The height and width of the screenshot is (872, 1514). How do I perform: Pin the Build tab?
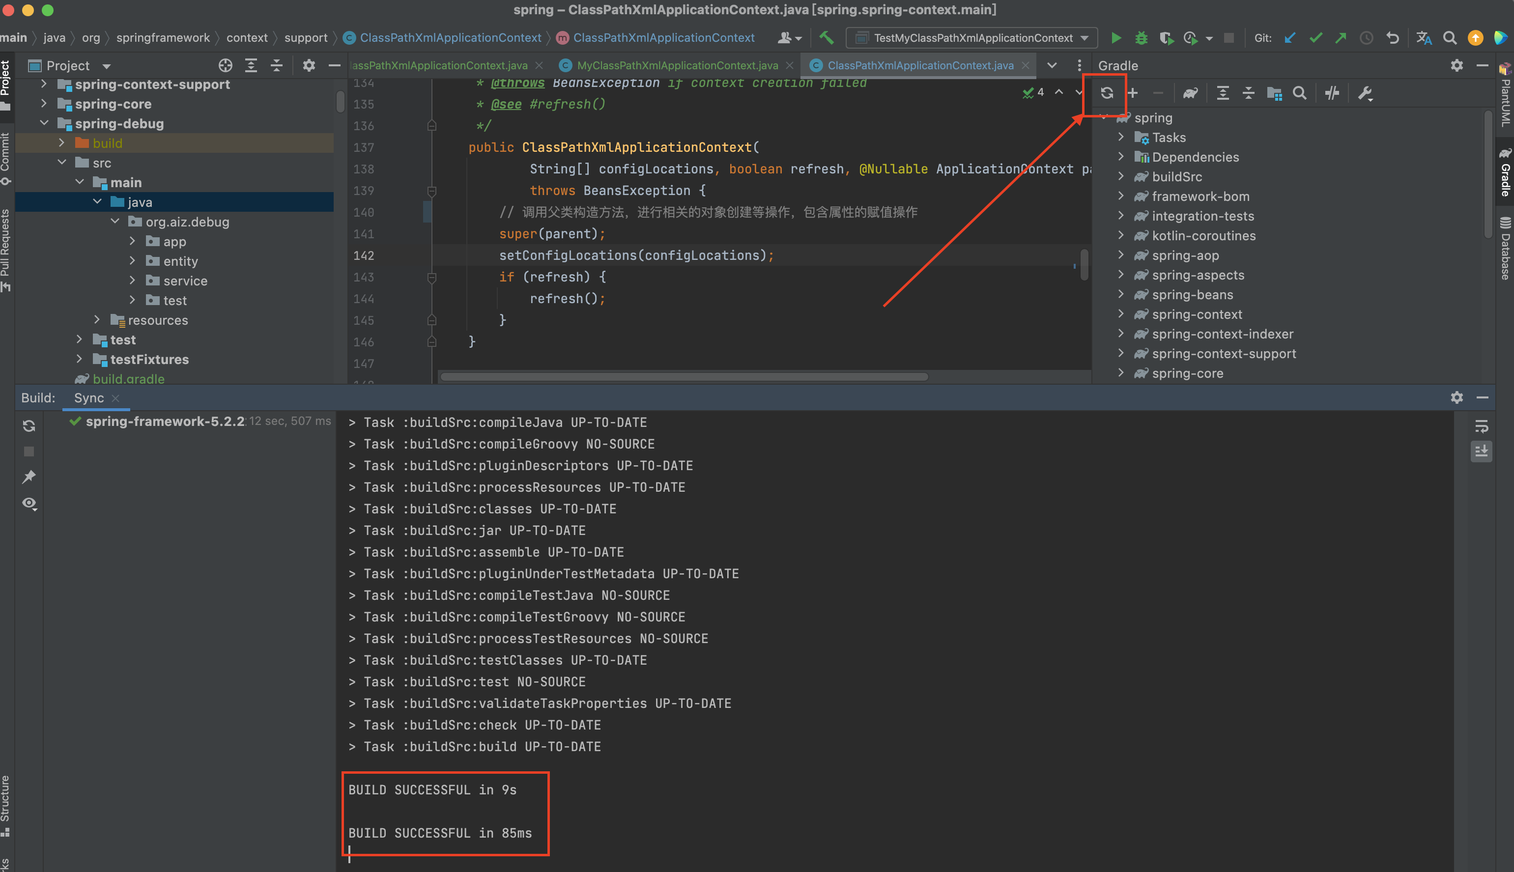click(29, 477)
